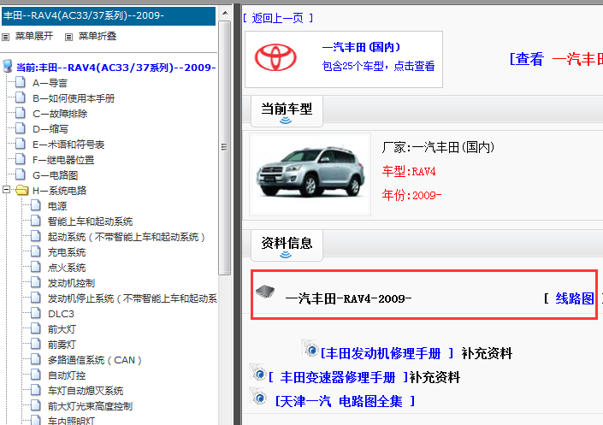Open E—术语和符号表 in the tree

pyautogui.click(x=68, y=145)
